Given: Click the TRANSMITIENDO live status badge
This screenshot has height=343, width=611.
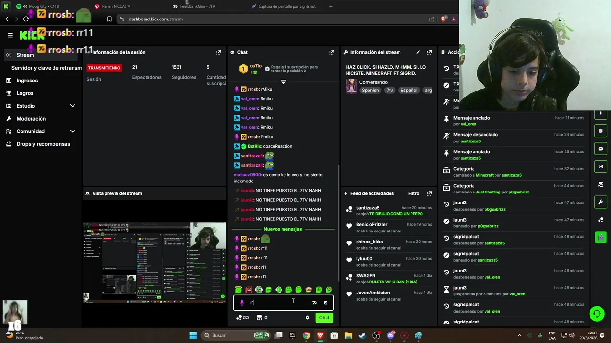Looking at the screenshot, I should 104,68.
